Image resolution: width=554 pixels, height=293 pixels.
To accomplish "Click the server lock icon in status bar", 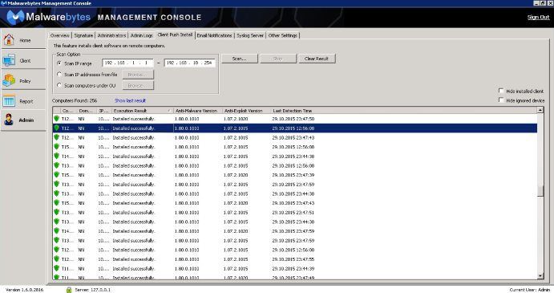I will (x=69, y=290).
